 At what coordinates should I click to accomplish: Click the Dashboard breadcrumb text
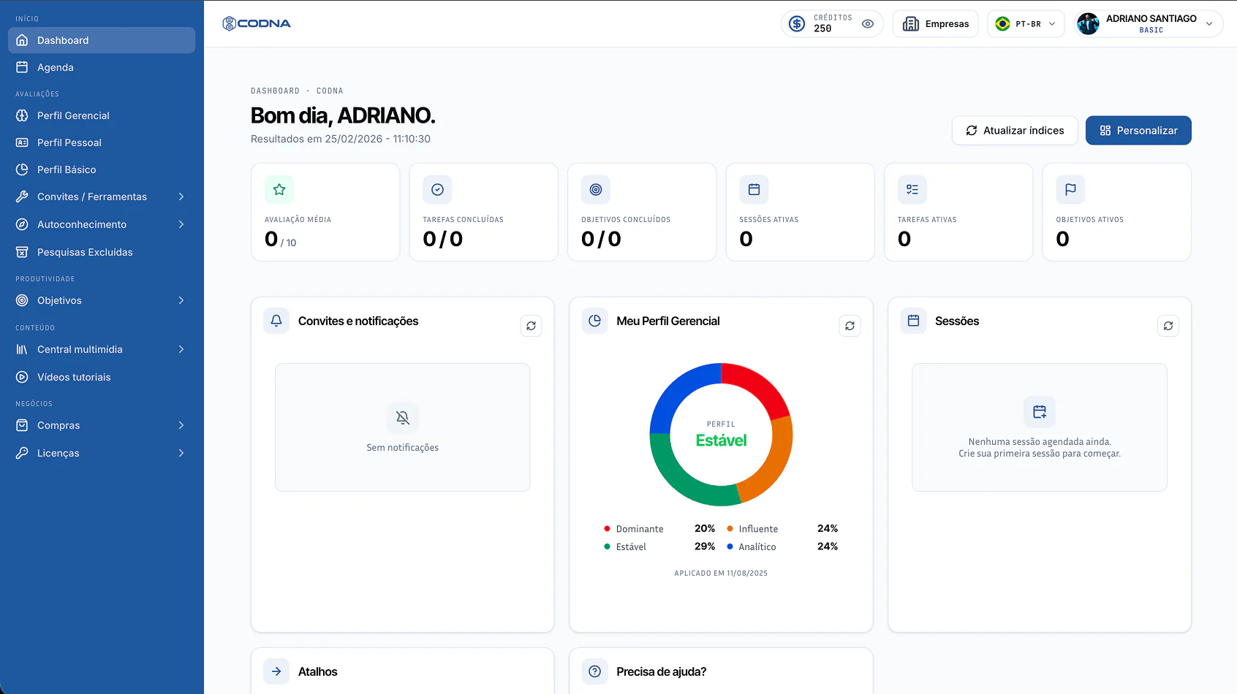pos(275,91)
